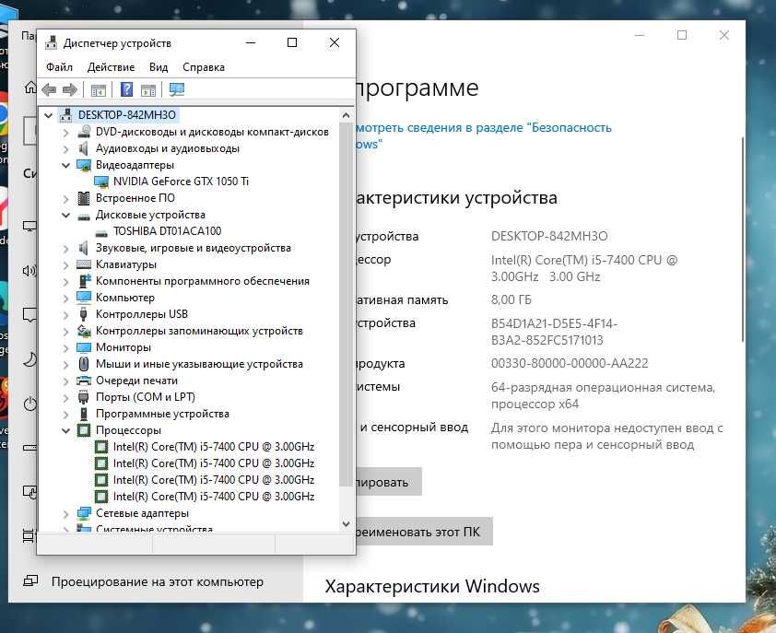Open the Файл menu
Screen dimensions: 776x633
point(59,67)
